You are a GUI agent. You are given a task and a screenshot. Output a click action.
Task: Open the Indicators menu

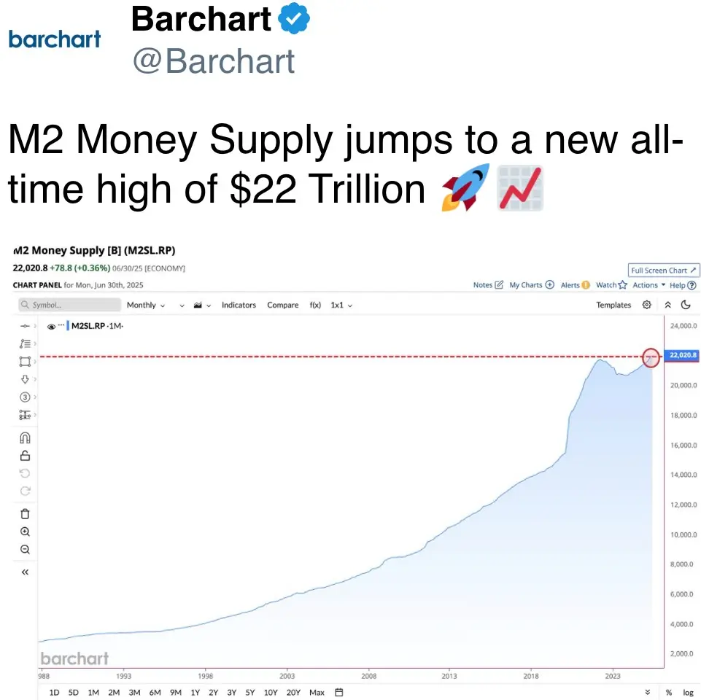tap(239, 305)
